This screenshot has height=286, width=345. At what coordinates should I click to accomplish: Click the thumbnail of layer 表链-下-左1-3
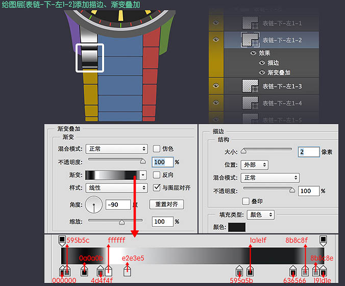point(250,86)
